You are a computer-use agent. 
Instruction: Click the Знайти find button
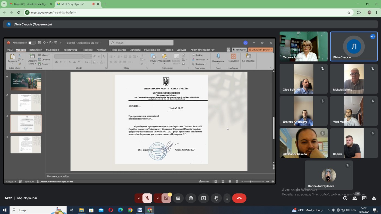pos(197,55)
